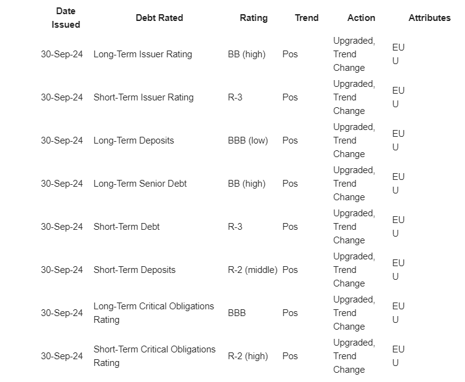Open the Long-Term Critical Obligations Rating entry

click(153, 313)
